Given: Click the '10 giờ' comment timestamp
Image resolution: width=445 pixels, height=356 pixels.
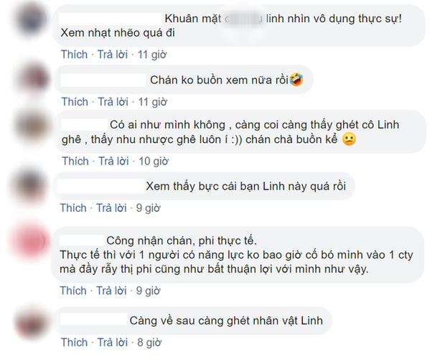Looking at the screenshot, I should [x=154, y=160].
